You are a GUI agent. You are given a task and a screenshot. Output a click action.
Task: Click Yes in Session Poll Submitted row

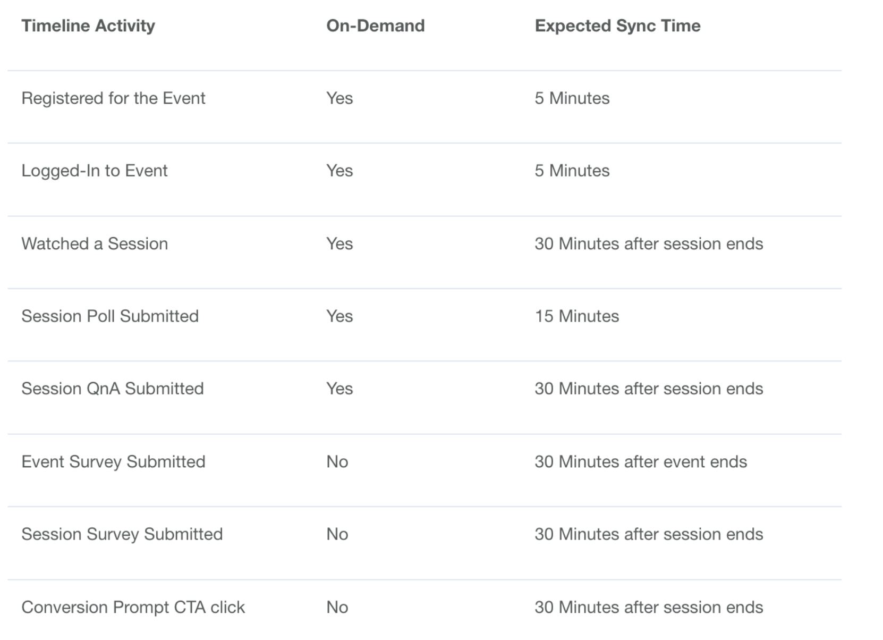point(339,316)
